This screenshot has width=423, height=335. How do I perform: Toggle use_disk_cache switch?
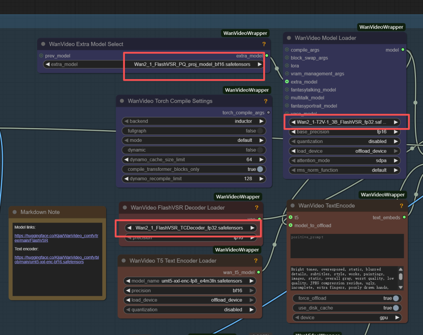396,308
